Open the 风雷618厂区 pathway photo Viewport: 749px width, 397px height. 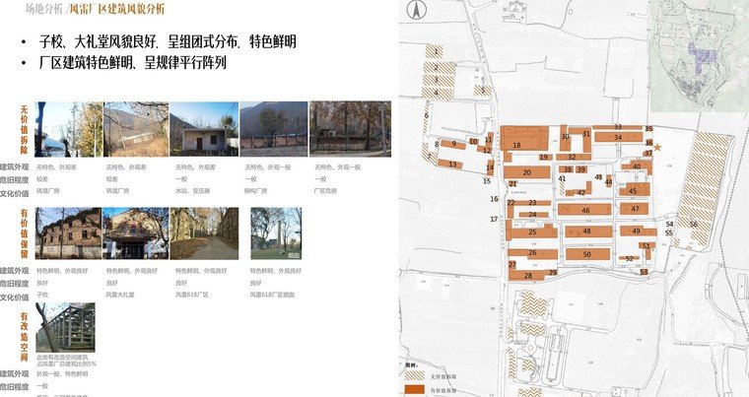204,233
